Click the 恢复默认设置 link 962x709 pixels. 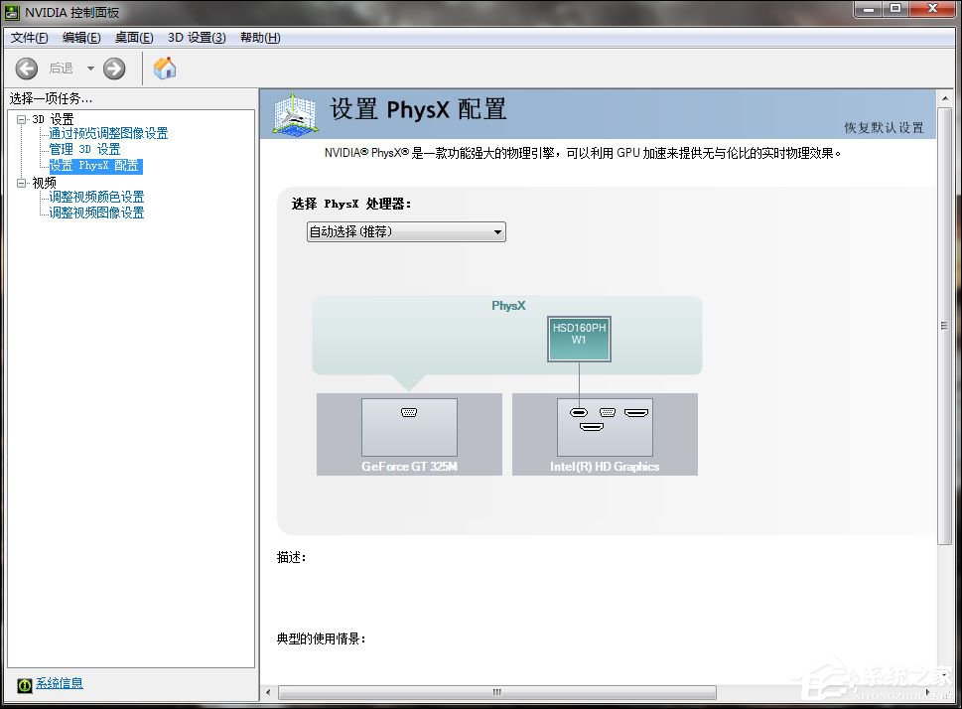point(884,128)
